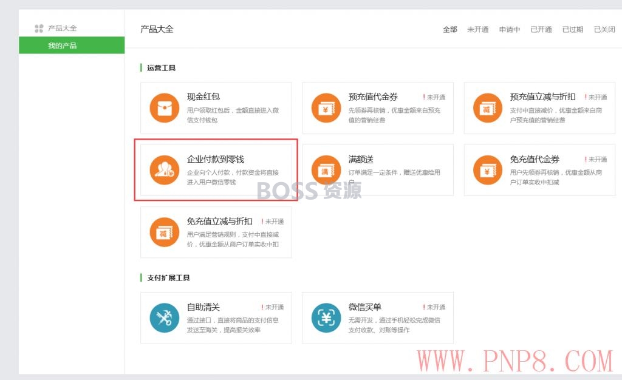622x380 pixels.
Task: Click 未开通 status on 预充值立减与折扣 card
Action: click(x=596, y=97)
